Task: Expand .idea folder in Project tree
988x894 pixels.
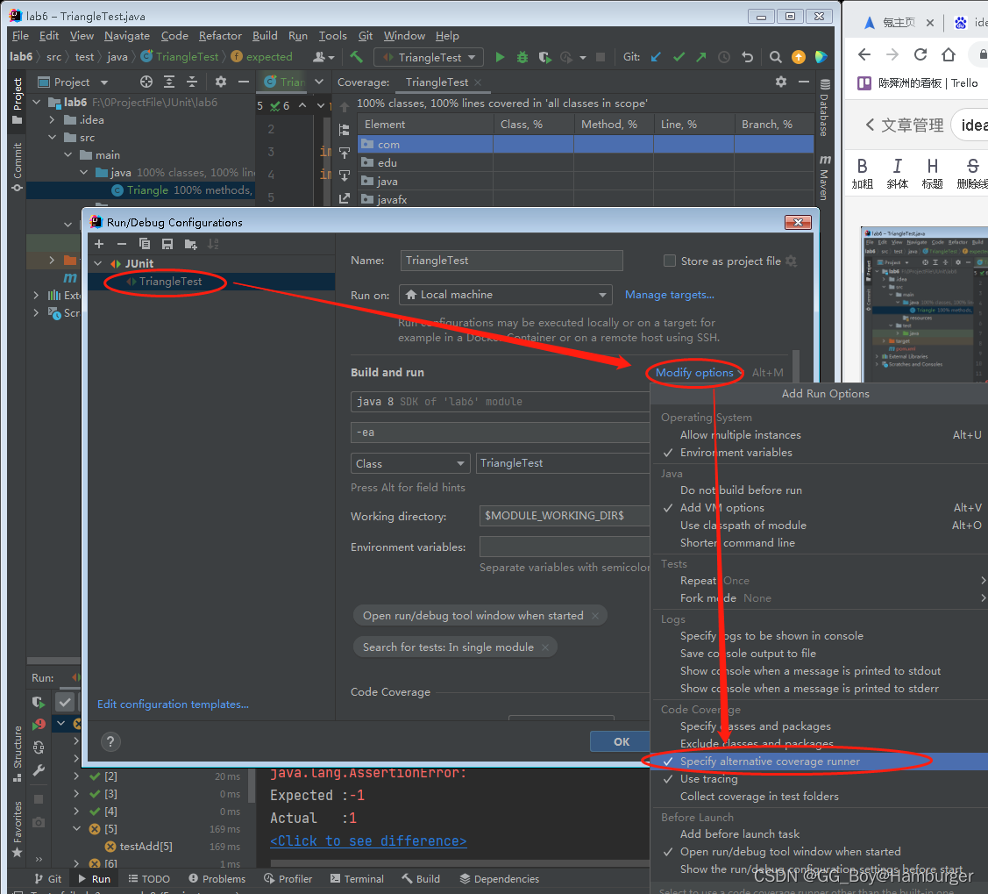Action: pos(52,120)
